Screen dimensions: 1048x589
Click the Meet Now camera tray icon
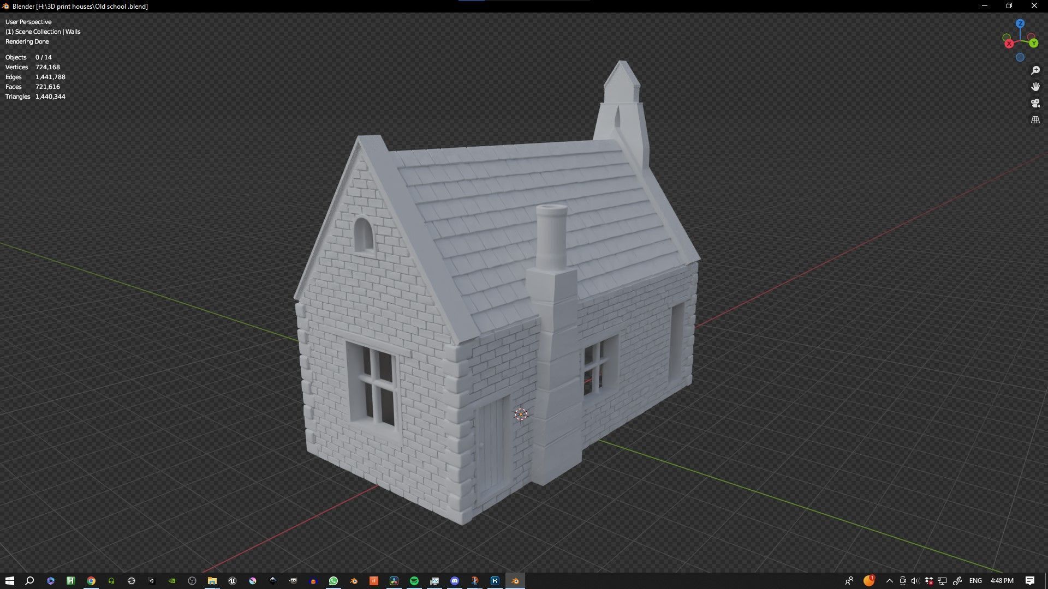(902, 581)
